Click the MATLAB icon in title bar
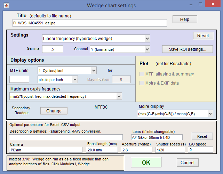Screen dimensions: 223x174 coord(6,6)
